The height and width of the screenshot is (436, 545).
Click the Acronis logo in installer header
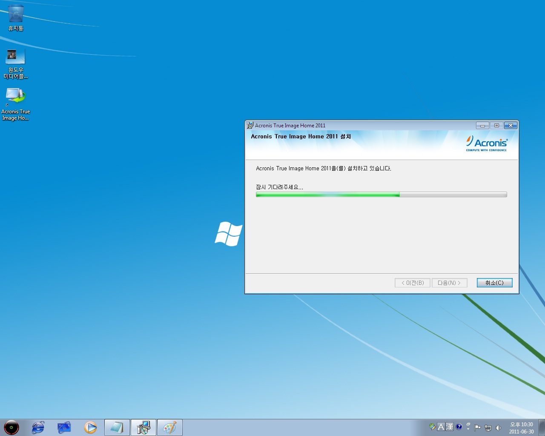486,143
